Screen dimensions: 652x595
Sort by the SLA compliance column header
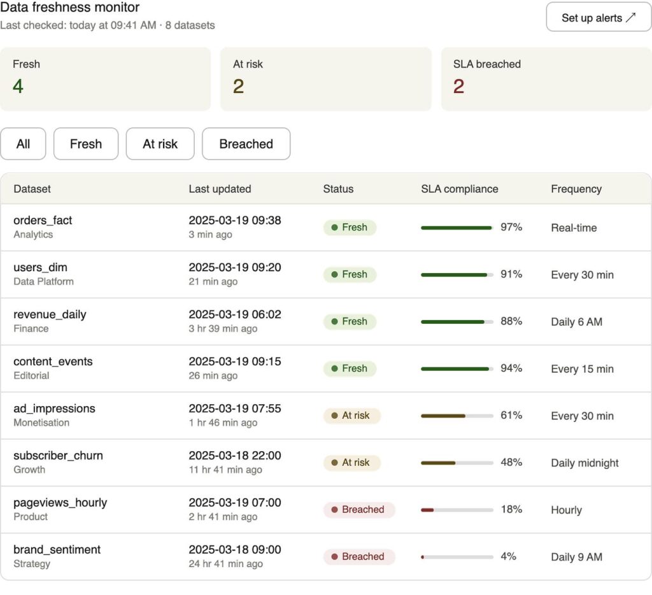[x=460, y=189]
